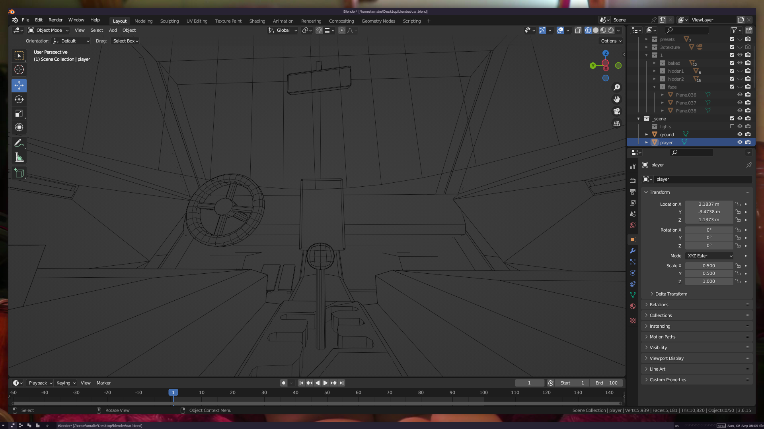Switch to the Shading workspace tab
This screenshot has height=429, width=764.
pos(257,21)
